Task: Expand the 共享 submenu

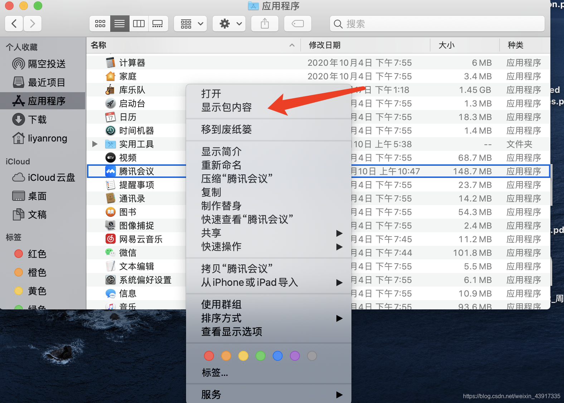Action: (268, 233)
